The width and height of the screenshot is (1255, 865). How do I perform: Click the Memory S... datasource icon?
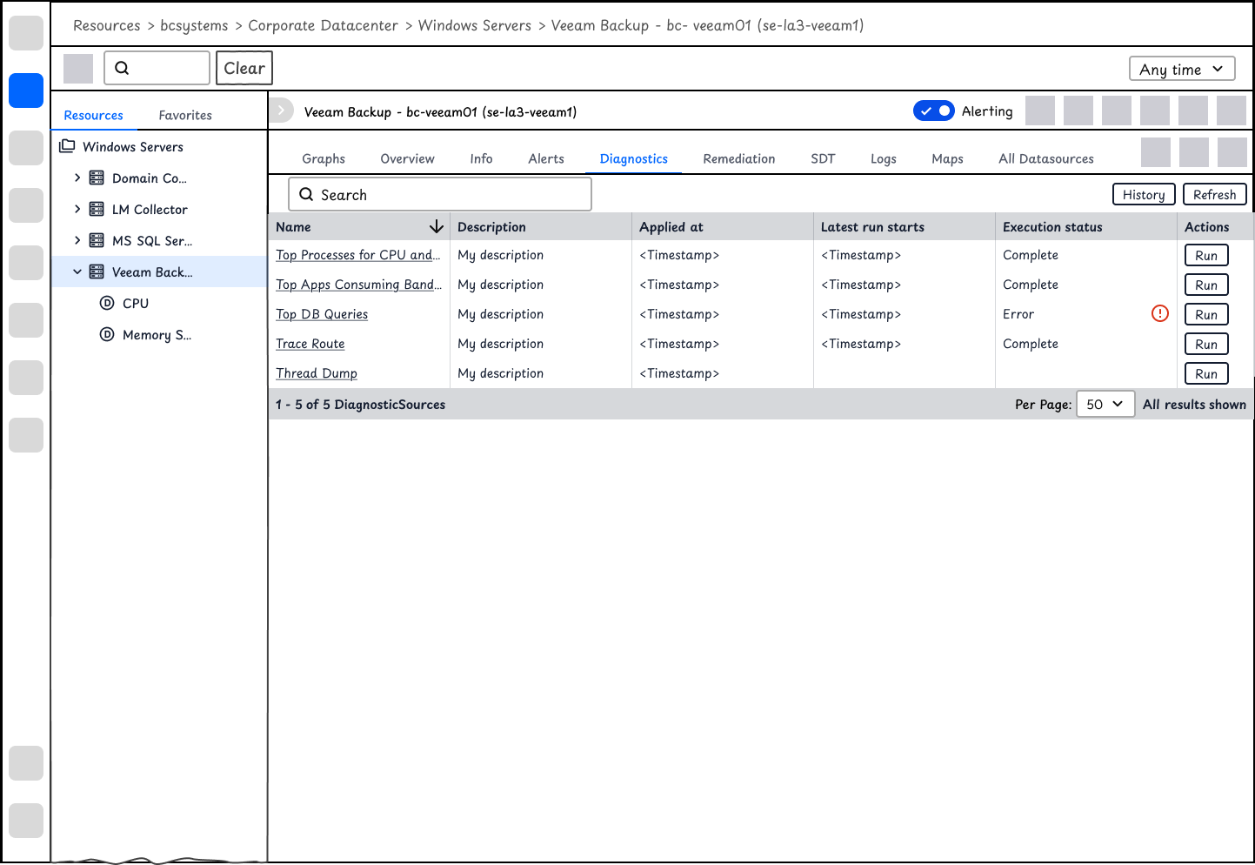point(107,334)
